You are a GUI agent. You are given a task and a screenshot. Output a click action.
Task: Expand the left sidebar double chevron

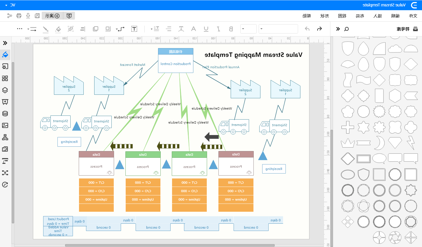5,43
